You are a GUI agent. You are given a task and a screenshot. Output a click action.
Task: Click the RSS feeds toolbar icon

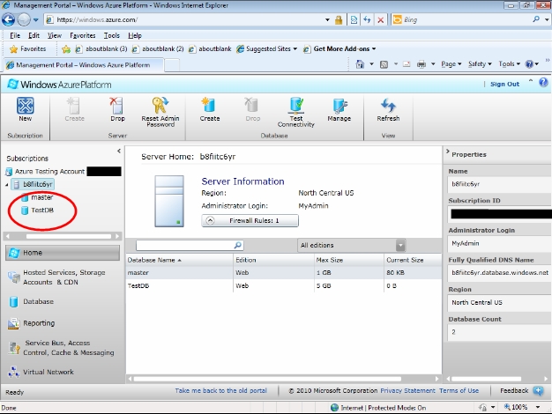(x=384, y=64)
